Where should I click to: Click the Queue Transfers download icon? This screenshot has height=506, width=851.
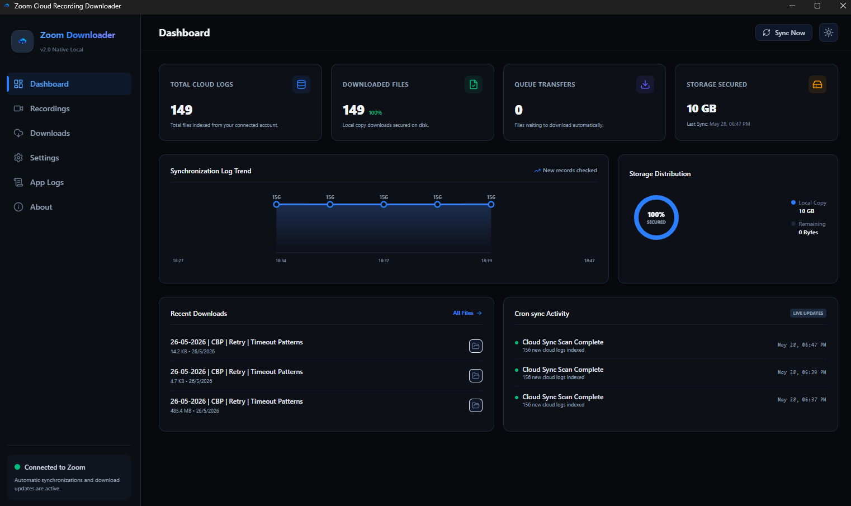(645, 84)
